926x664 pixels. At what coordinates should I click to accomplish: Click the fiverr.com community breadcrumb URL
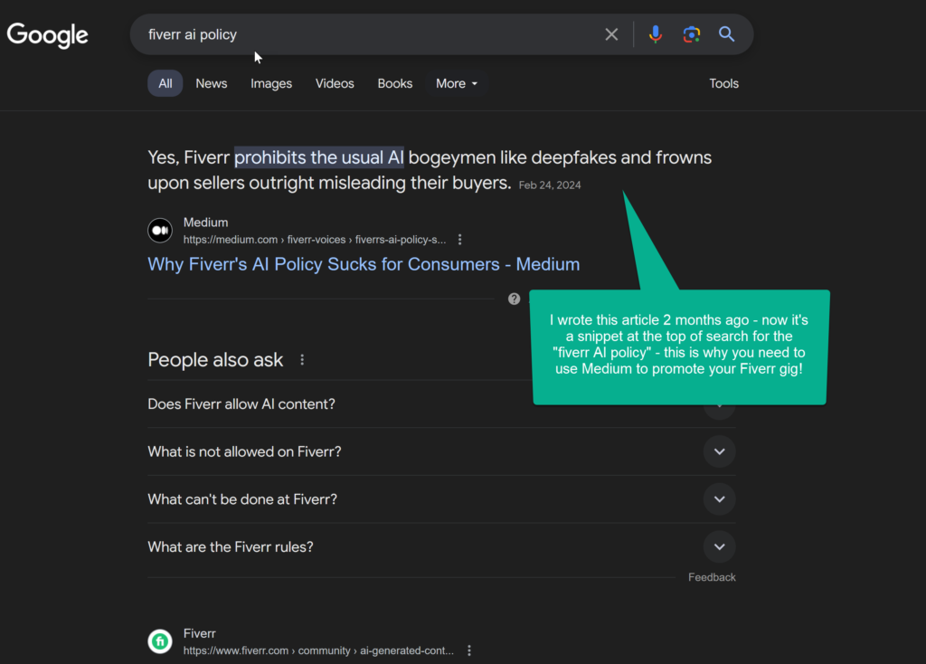(318, 650)
